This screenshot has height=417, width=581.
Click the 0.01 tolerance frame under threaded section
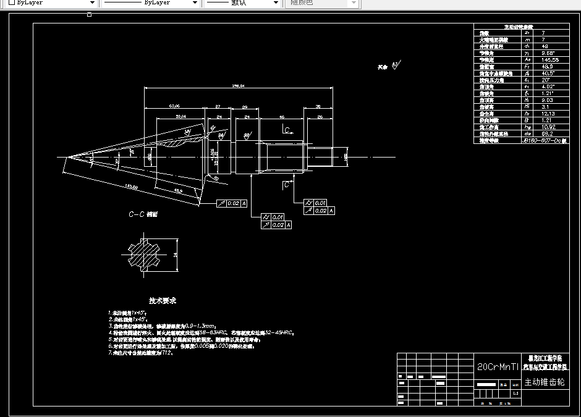point(315,203)
